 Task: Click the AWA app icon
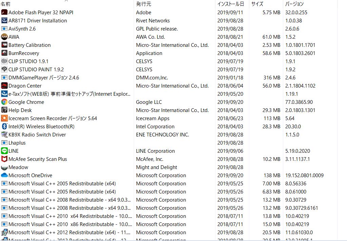pyautogui.click(x=4, y=37)
